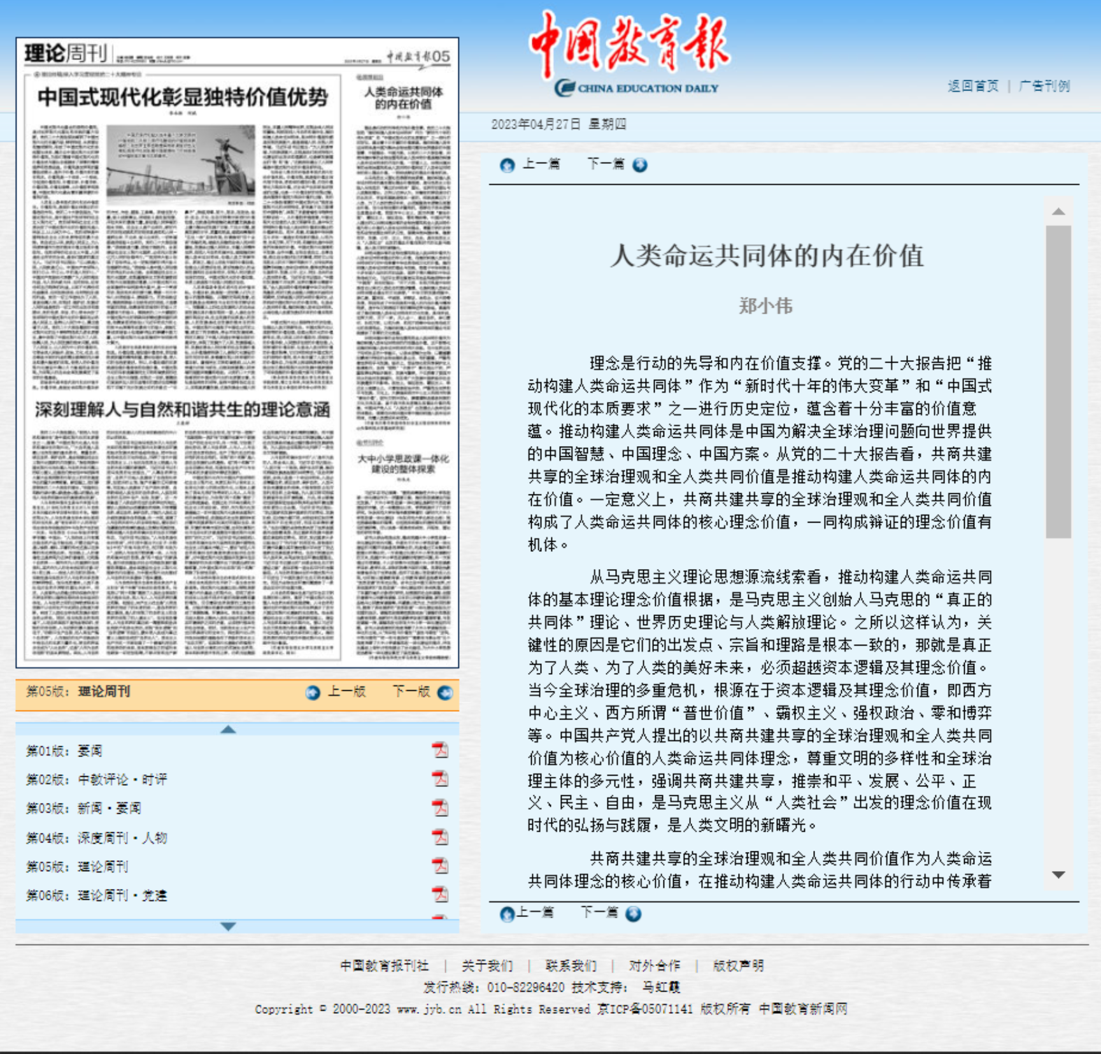Click the top previous-article arrow icon
Screen dimensions: 1101x1054
508,166
